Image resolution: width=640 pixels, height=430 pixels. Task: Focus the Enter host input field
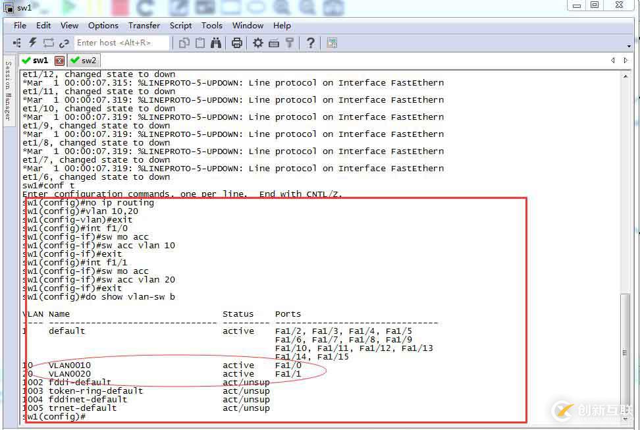(122, 42)
